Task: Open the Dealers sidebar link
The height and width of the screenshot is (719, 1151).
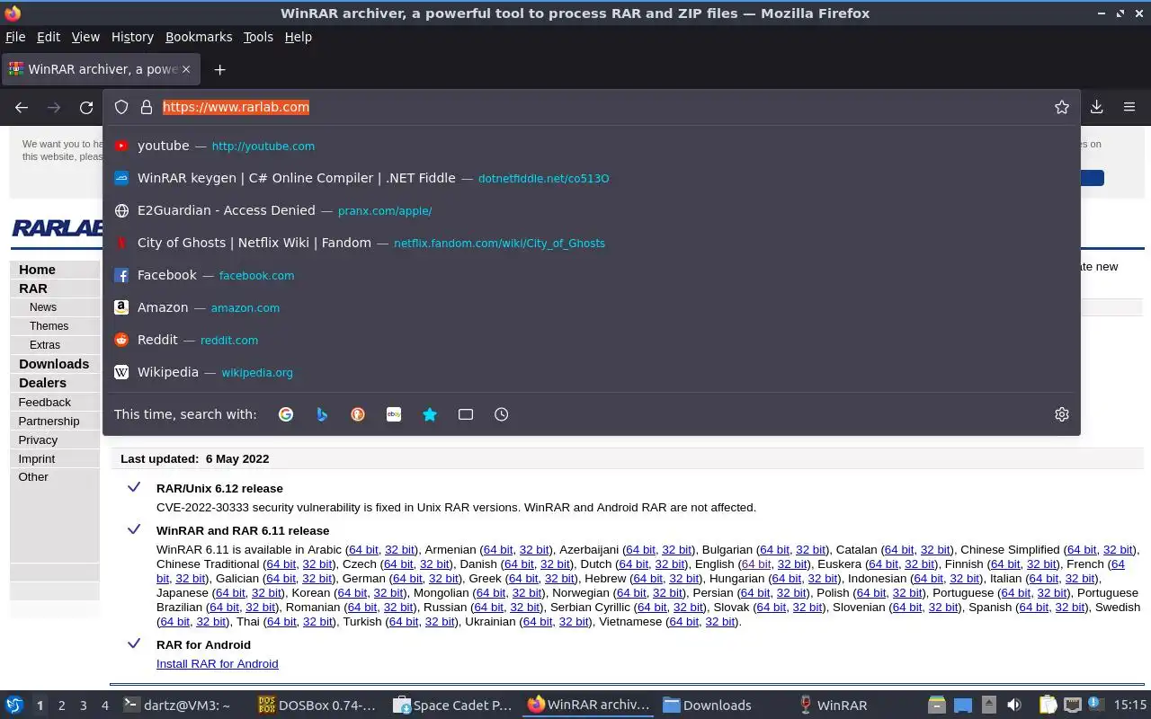Action: point(42,383)
